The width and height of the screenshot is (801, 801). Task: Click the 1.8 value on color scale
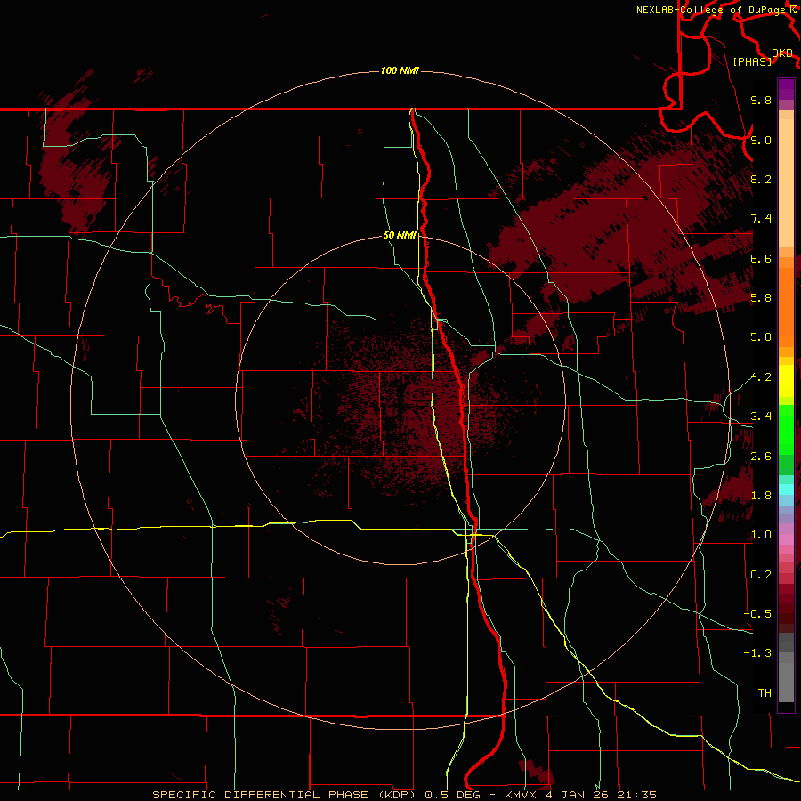[761, 496]
